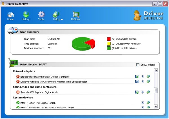Click the red Out of date swatch

109,39
